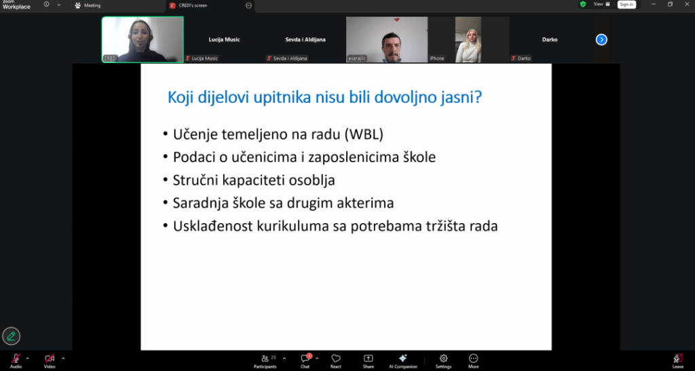Image resolution: width=695 pixels, height=371 pixels.
Task: Show next participants with arrow
Action: click(x=601, y=39)
